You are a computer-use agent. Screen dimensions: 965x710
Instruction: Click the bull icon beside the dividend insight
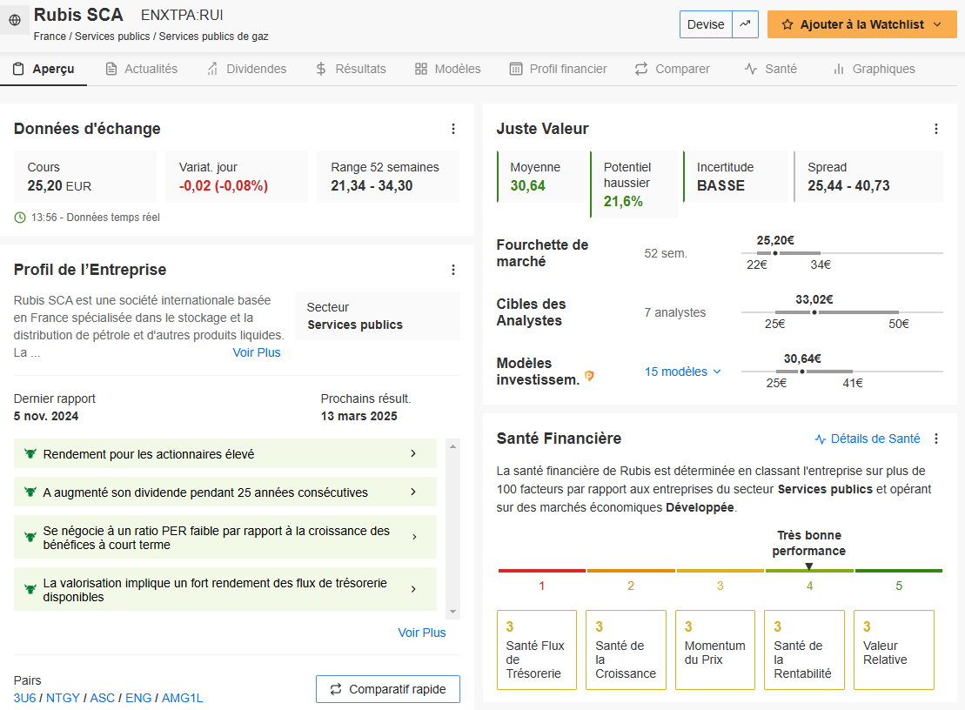(30, 492)
